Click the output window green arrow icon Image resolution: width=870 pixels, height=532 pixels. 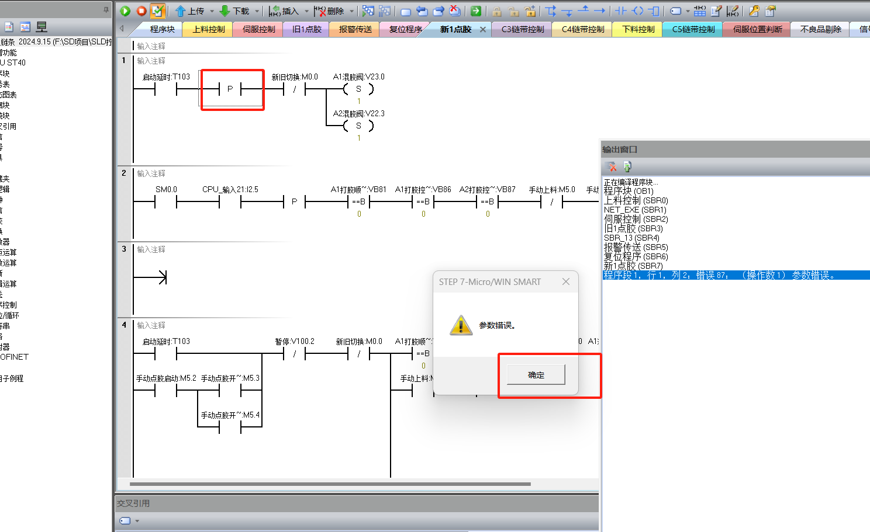(627, 166)
